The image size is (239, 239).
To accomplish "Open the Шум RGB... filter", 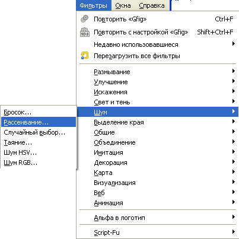I will [39, 162].
